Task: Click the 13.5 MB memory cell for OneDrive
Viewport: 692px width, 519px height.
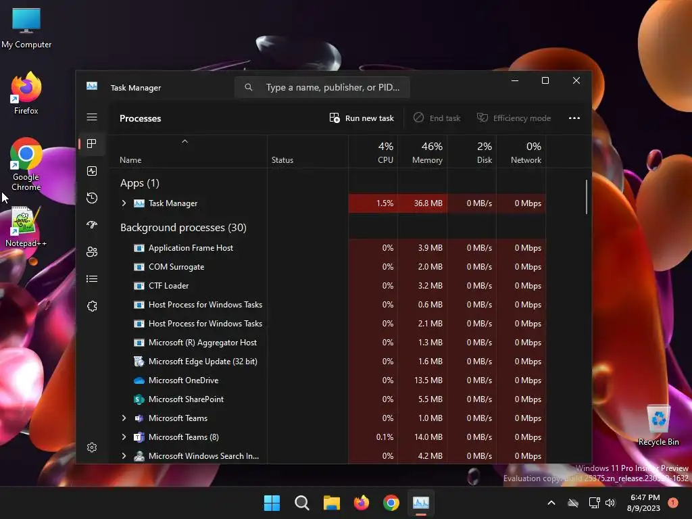Action: [x=422, y=380]
